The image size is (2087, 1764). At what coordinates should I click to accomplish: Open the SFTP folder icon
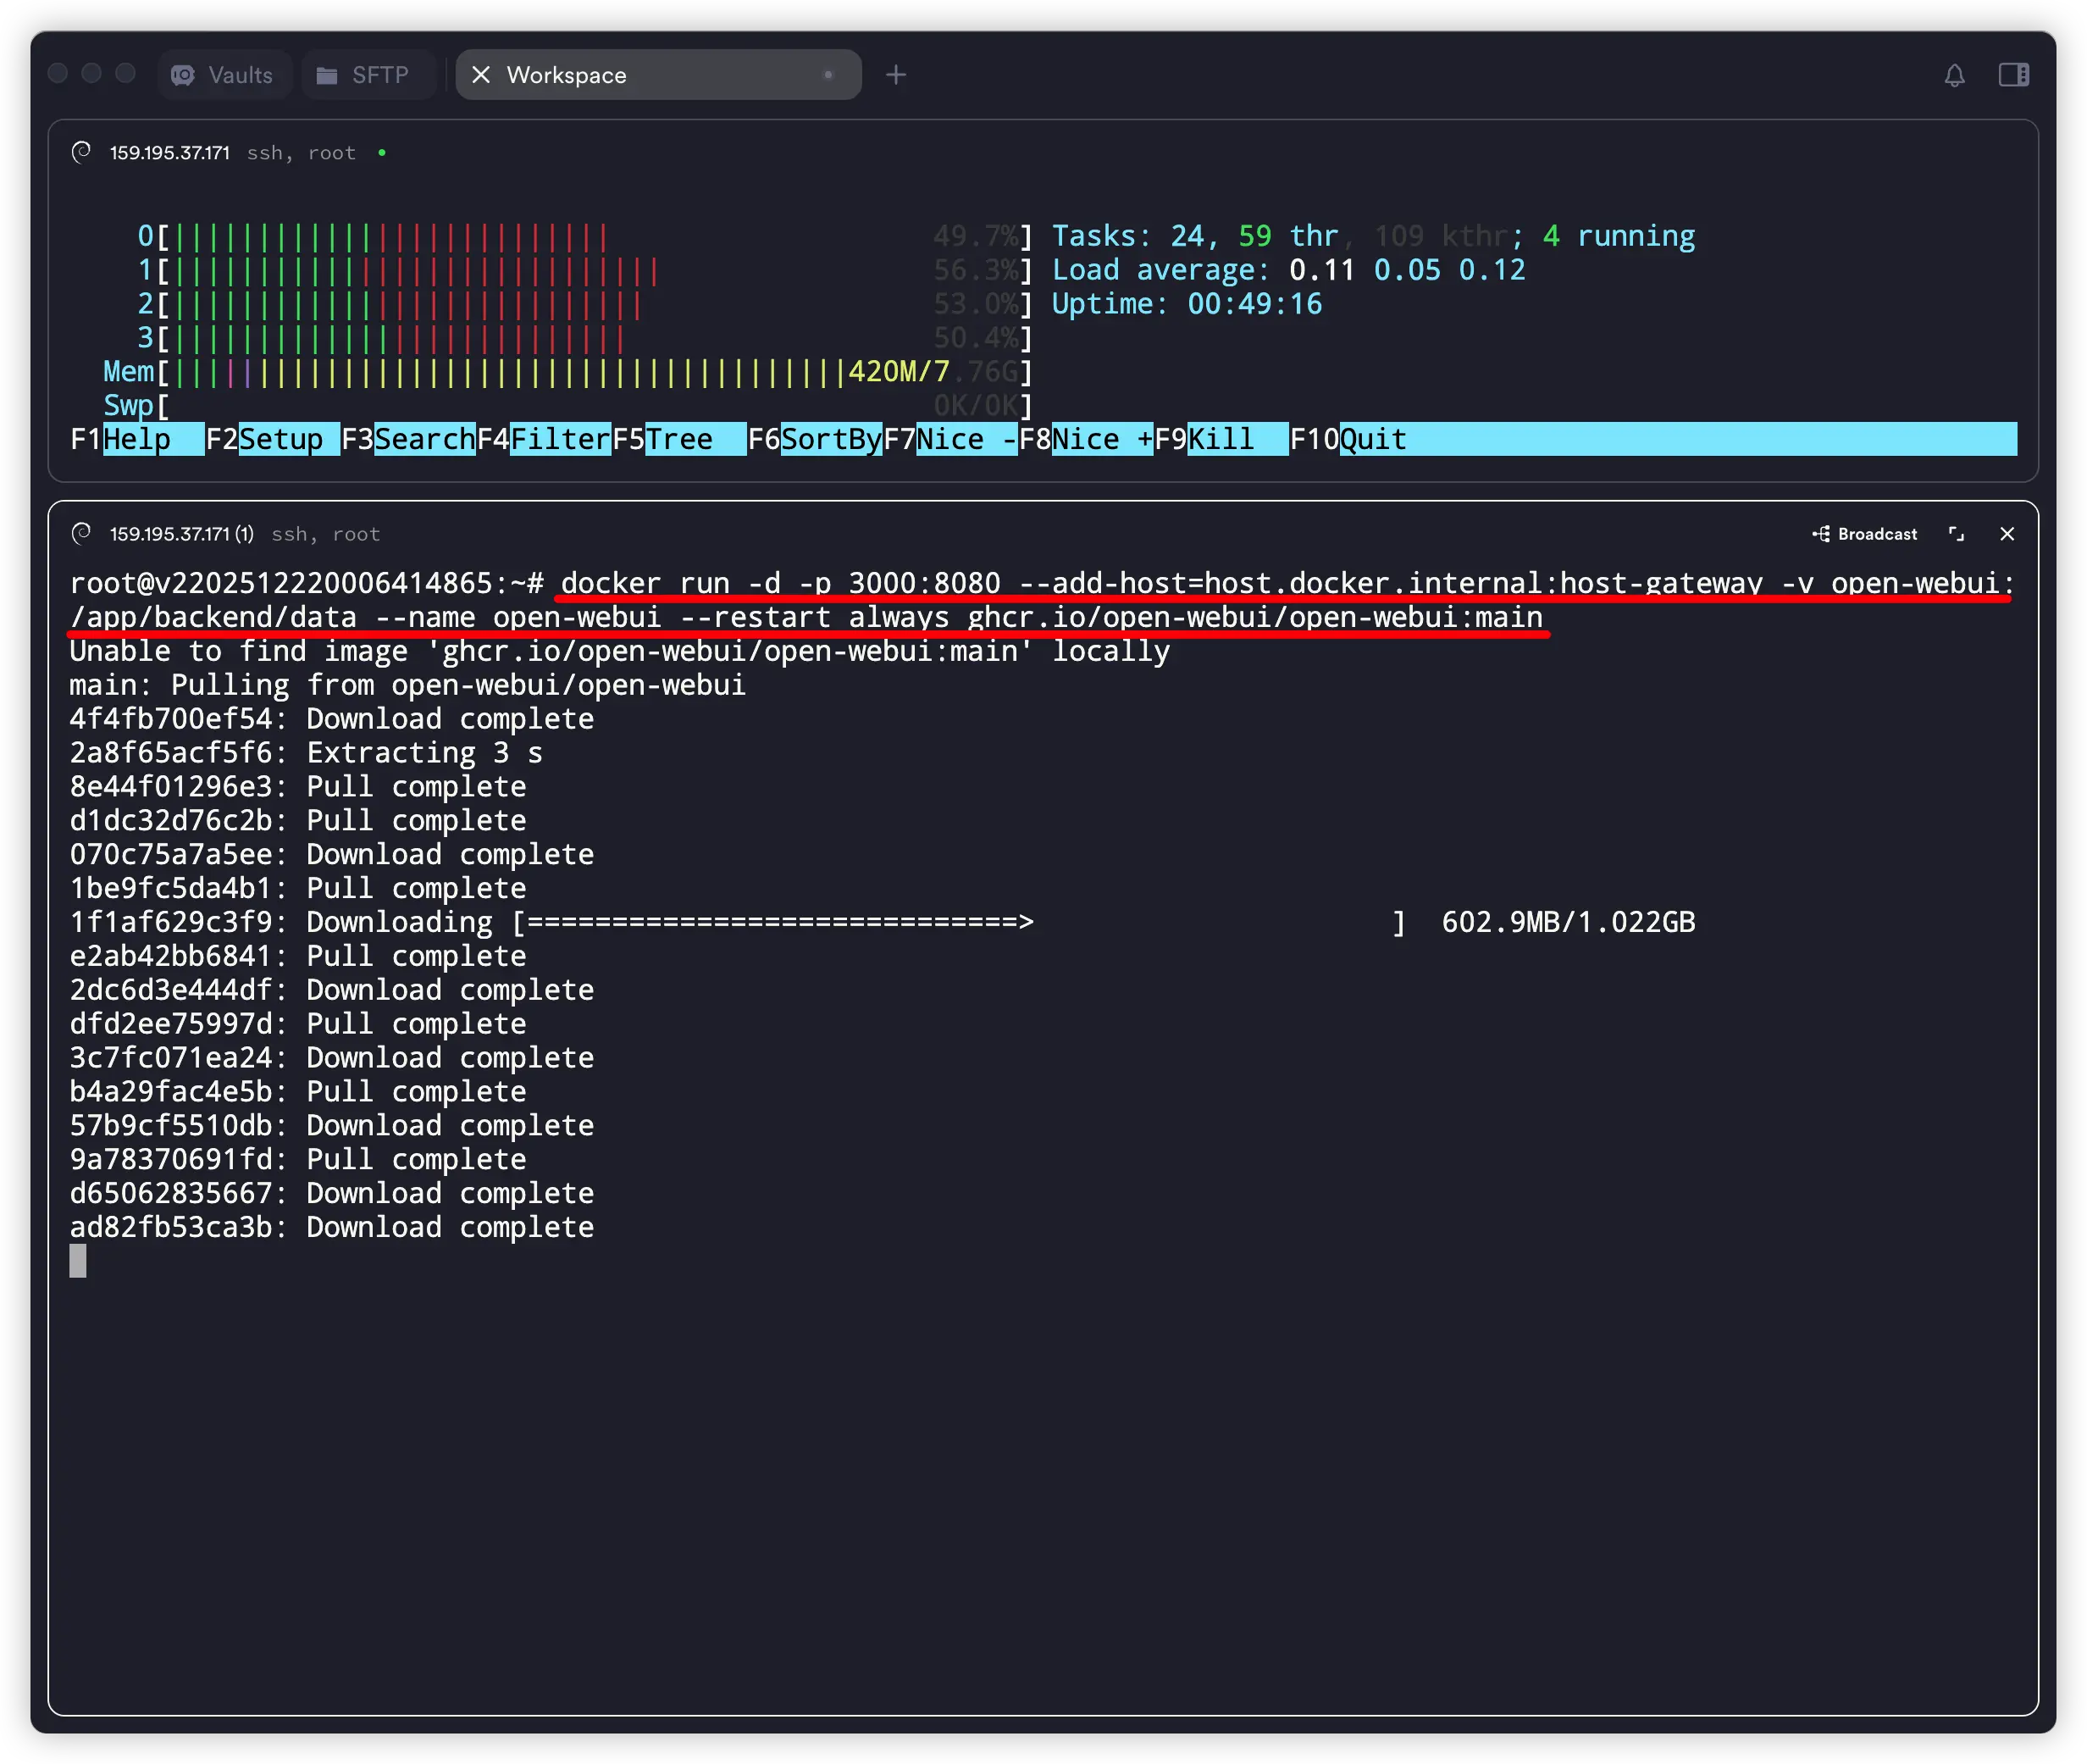[326, 74]
